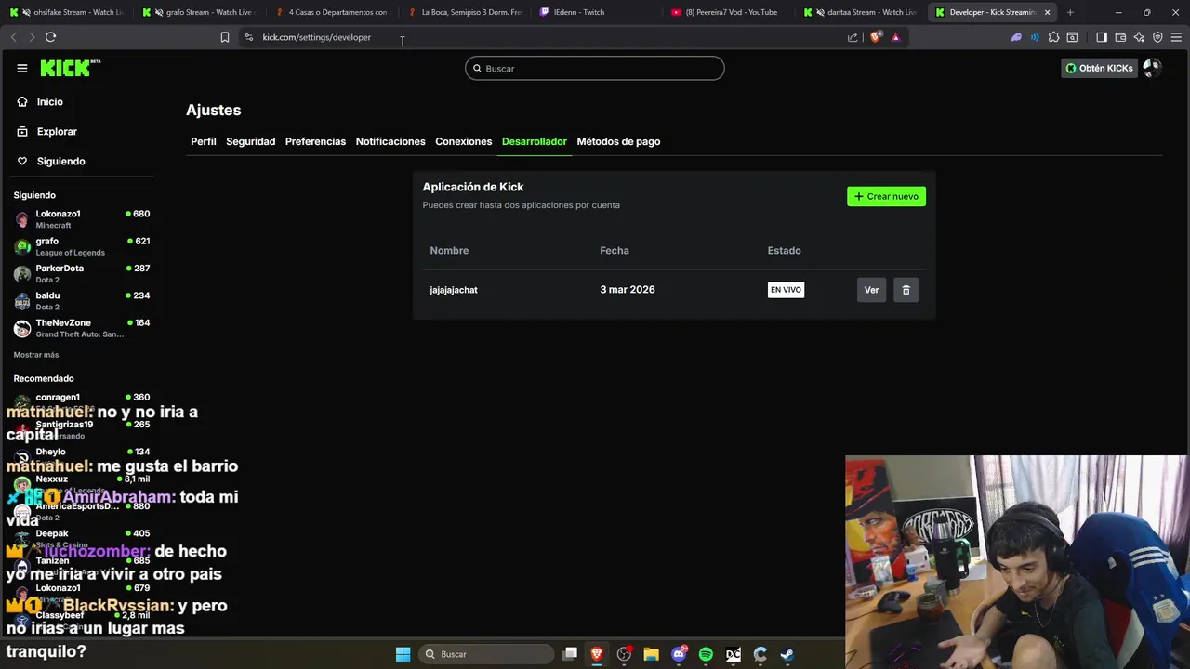The image size is (1190, 669).
Task: Open Inicio in sidebar
Action: (50, 101)
